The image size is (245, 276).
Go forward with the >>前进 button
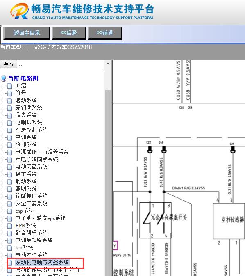(105, 33)
